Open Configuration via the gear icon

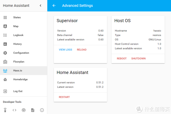point(5,53)
